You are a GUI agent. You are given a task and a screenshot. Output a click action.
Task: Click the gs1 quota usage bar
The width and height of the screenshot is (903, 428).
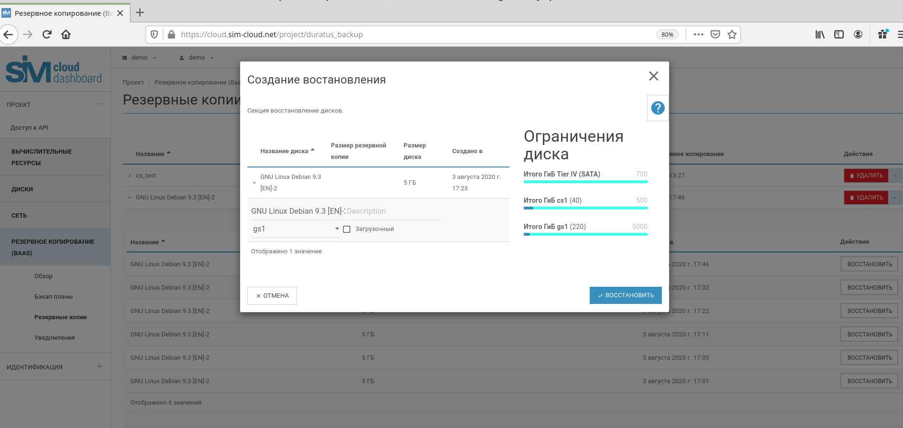(585, 234)
